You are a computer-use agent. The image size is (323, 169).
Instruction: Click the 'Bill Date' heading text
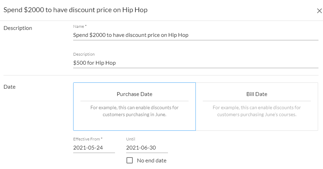point(256,94)
